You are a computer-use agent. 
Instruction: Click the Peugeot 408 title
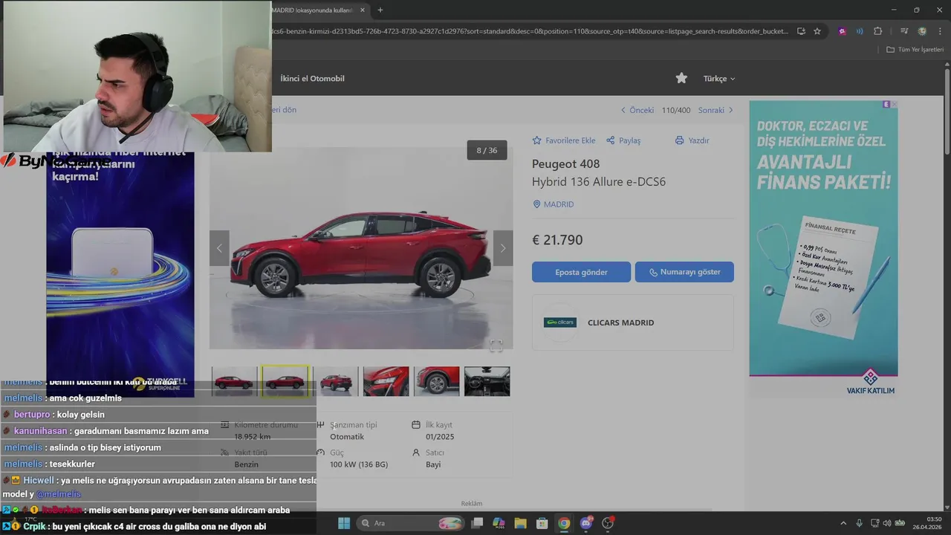[565, 164]
